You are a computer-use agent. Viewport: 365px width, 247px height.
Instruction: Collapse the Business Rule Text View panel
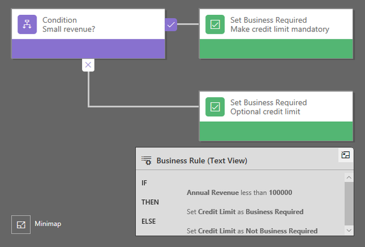point(345,155)
